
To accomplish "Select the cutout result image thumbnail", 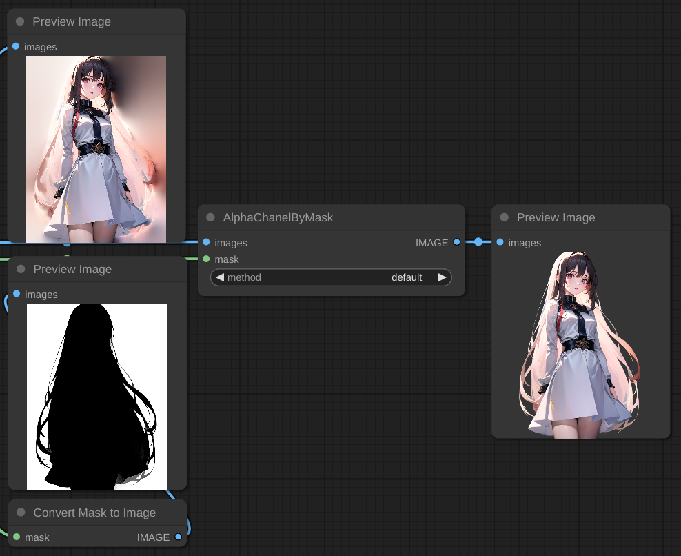I will (580, 344).
